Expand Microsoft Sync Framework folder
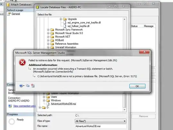173x130 pixels. point(48,30)
